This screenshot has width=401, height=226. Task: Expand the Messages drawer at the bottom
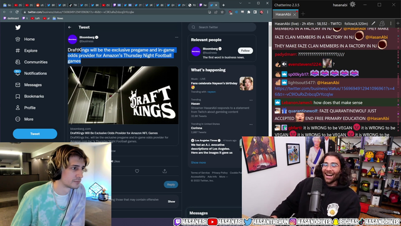[x=214, y=213]
